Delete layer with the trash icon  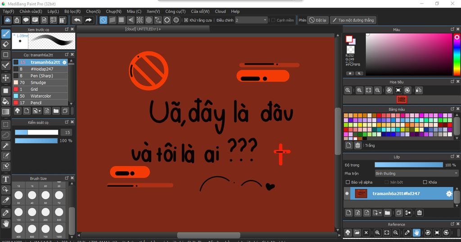click(x=420, y=213)
